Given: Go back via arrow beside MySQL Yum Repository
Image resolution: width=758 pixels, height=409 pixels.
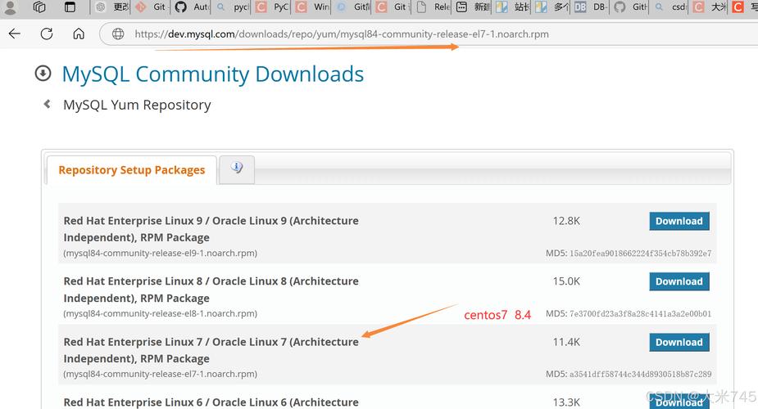Looking at the screenshot, I should point(47,105).
